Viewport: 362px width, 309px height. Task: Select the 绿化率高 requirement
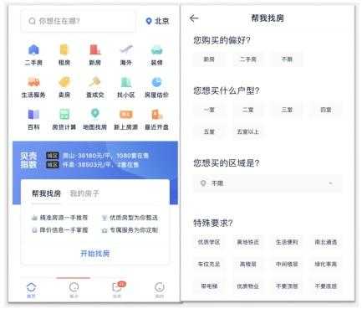tap(326, 264)
